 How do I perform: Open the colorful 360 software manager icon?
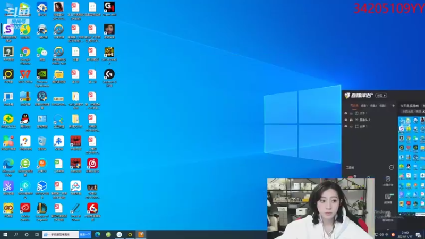[x=8, y=141]
